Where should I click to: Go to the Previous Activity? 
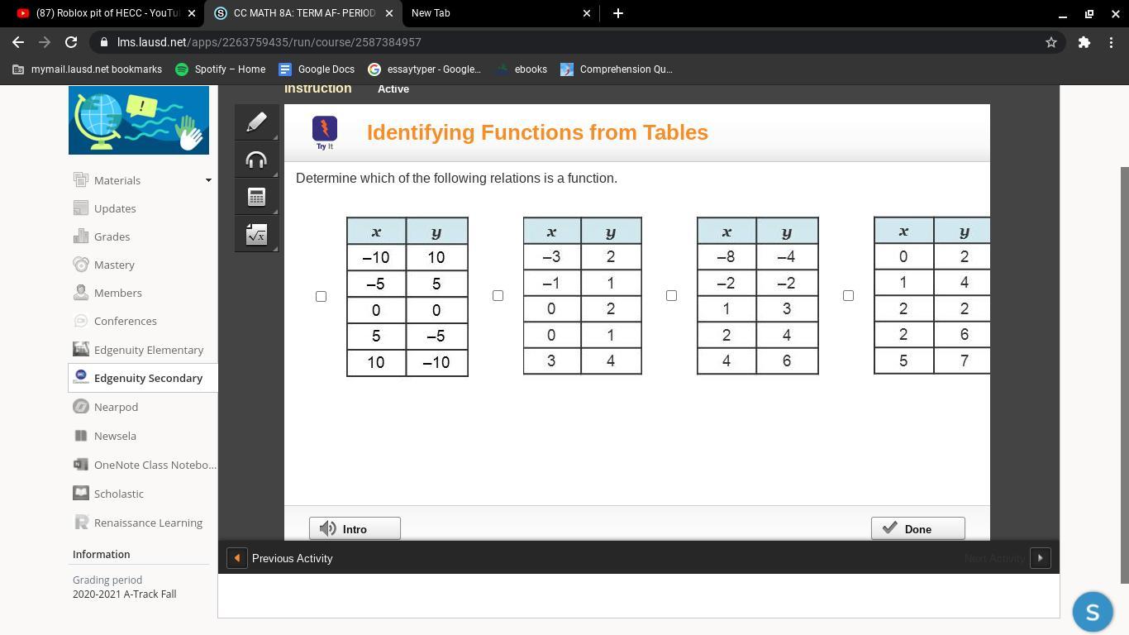(281, 558)
